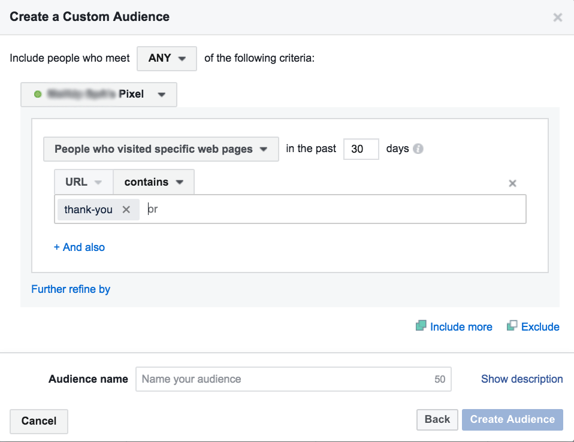This screenshot has width=574, height=442.
Task: Click the '+ And also' link
Action: 79,247
